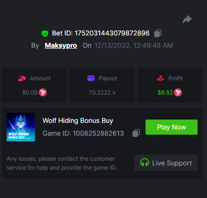Click the TRON coin icon beside $0.09
This screenshot has width=207, height=198.
coord(43,93)
